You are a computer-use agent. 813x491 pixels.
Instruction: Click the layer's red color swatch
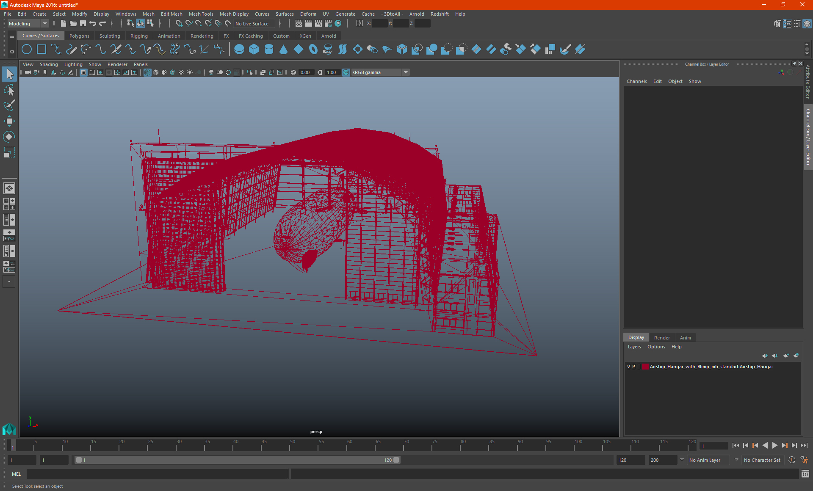point(645,367)
